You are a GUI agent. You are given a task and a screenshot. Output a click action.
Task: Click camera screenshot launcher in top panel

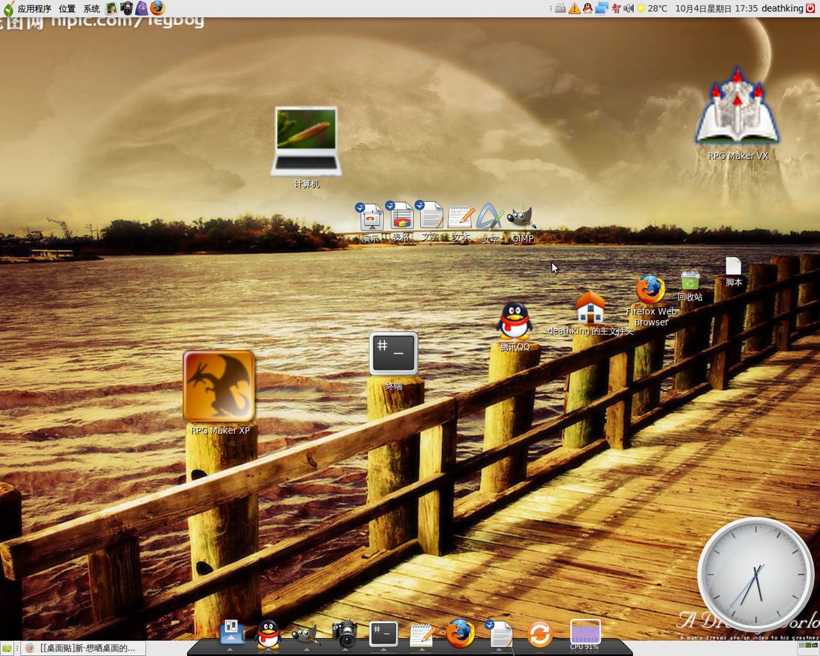[x=126, y=8]
